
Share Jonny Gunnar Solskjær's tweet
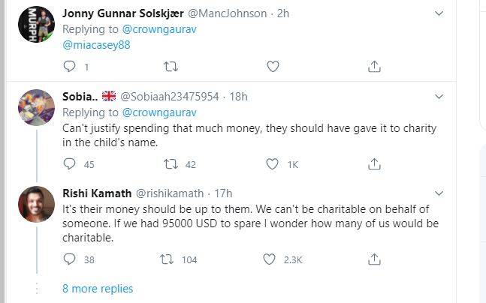(x=373, y=67)
